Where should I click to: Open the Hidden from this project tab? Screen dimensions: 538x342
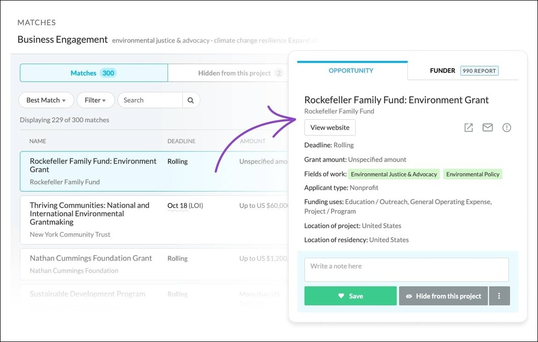point(235,73)
